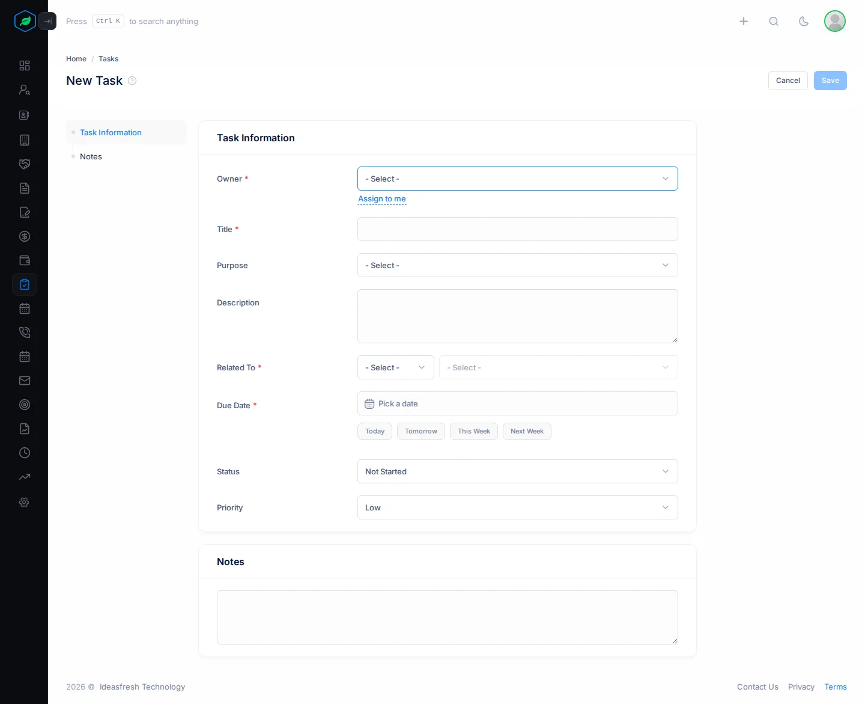
Task: Set due date with the Tomorrow button
Action: [421, 431]
